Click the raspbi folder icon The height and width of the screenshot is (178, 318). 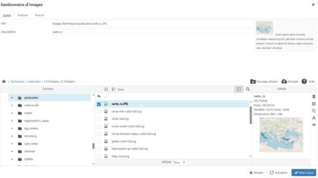pyautogui.click(x=20, y=113)
